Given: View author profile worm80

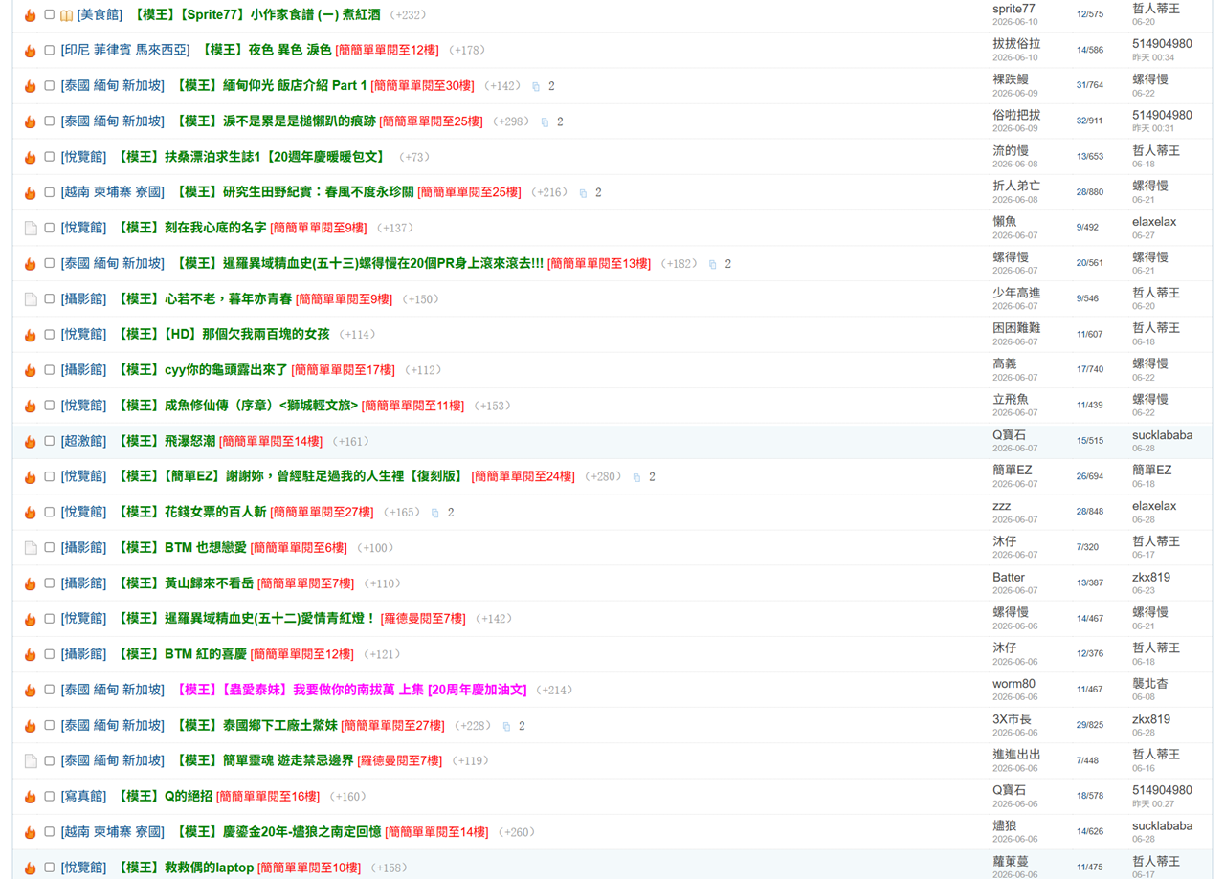Looking at the screenshot, I should point(1013,684).
